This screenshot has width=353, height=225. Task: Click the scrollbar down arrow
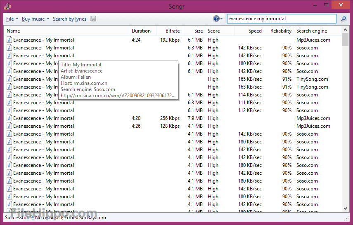(345, 209)
